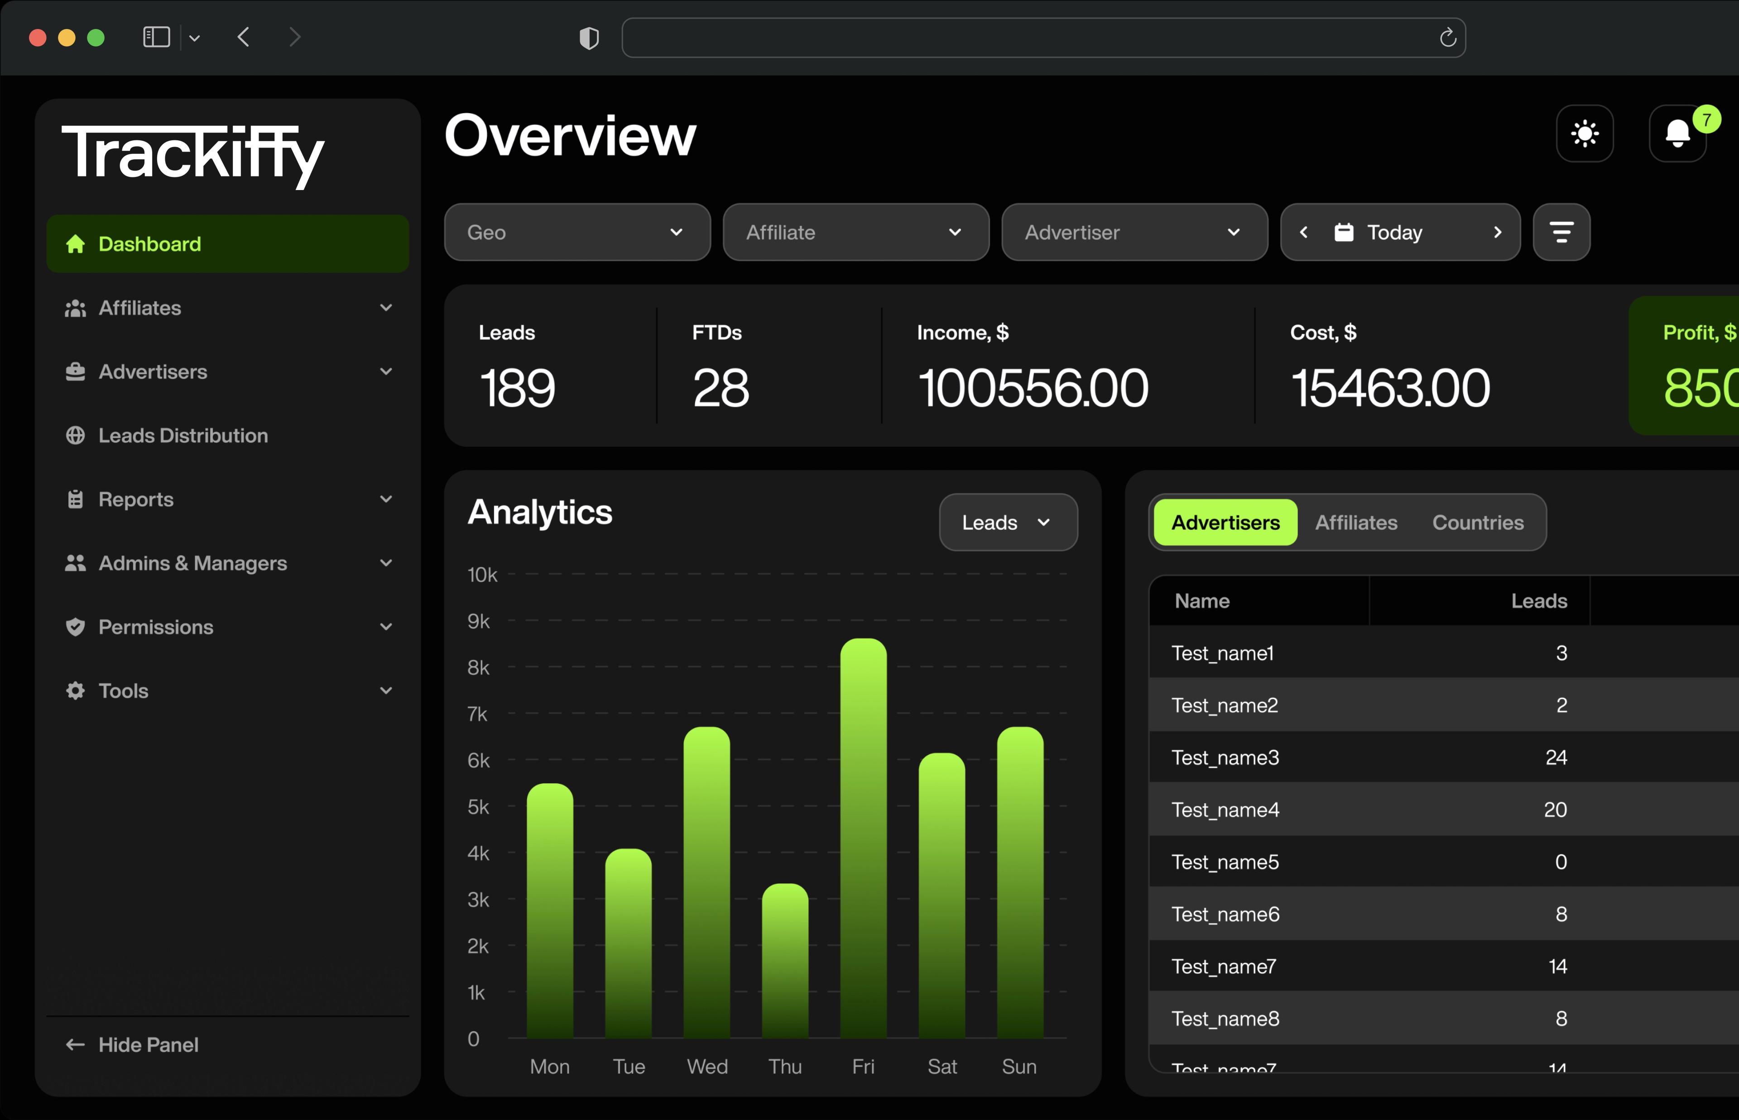
Task: Switch to the Countries tab
Action: pos(1477,522)
